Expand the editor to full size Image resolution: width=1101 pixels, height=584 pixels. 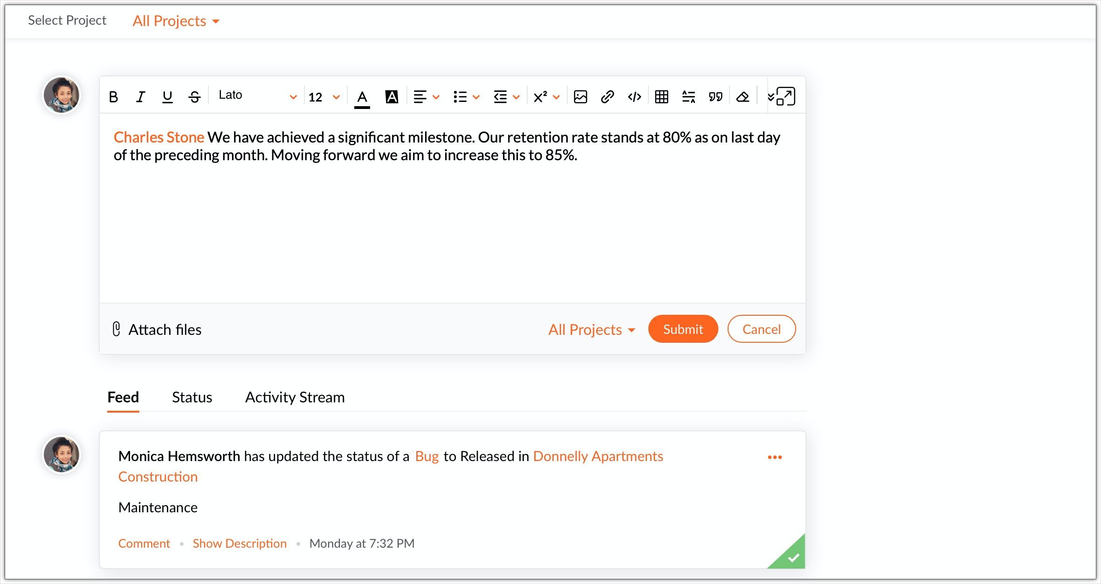[786, 96]
